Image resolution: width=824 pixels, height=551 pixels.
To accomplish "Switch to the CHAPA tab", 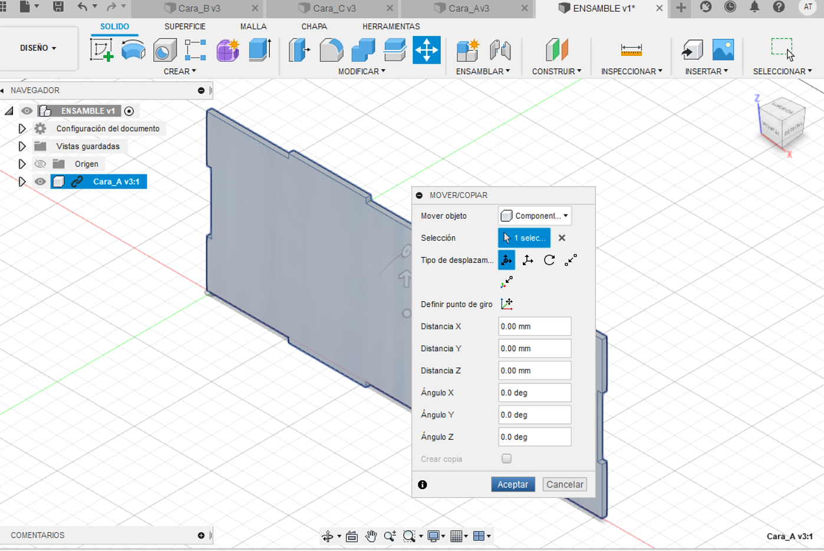I will click(314, 27).
